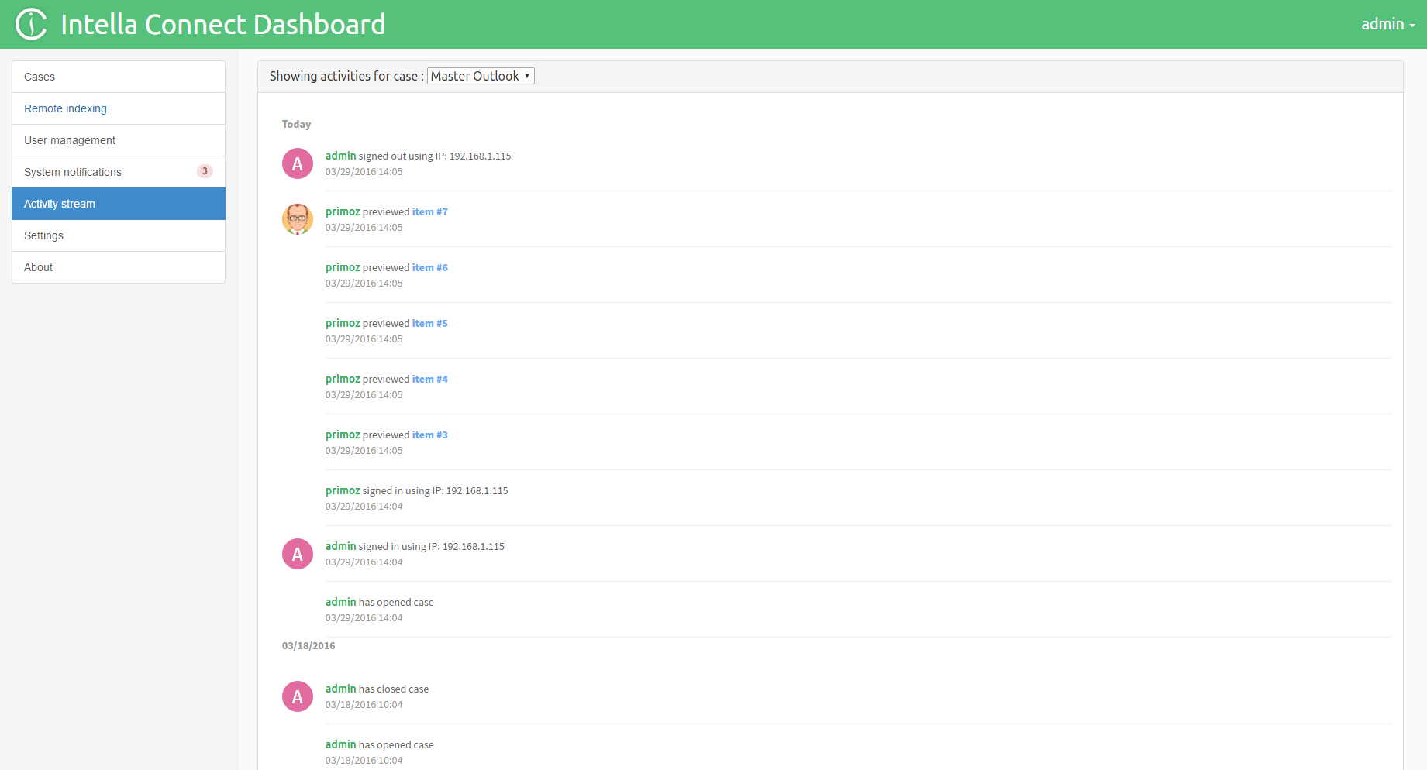Click the System notifications badge showing 3
The image size is (1427, 770).
coord(204,170)
